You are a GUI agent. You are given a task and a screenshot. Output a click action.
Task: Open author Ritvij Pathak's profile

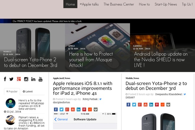[90, 99]
